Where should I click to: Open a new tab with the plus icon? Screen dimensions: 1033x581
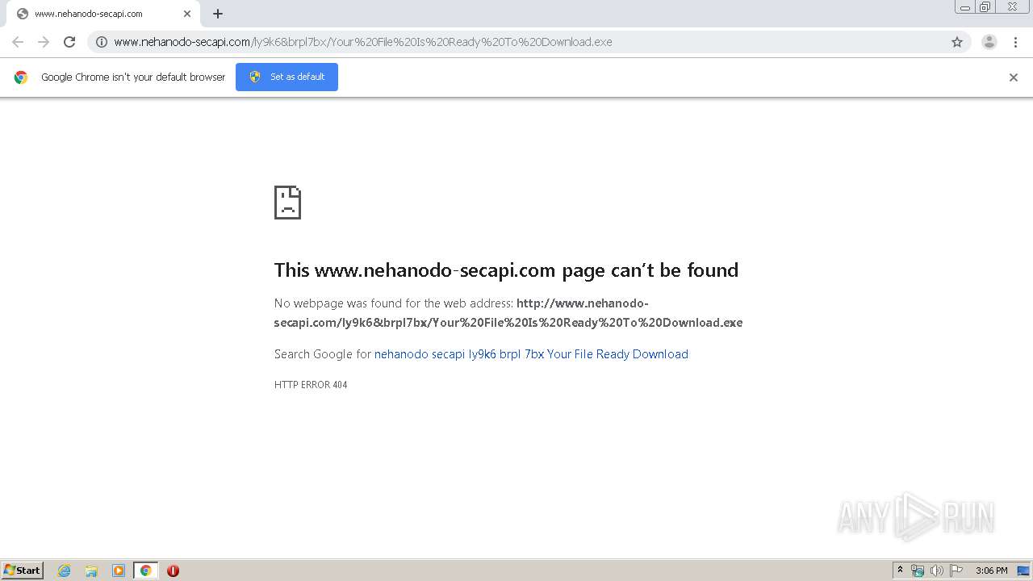point(218,14)
